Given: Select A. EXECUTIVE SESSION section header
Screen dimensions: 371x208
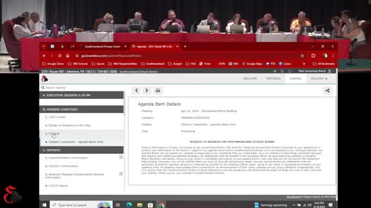Looking at the screenshot, I should coord(81,95).
